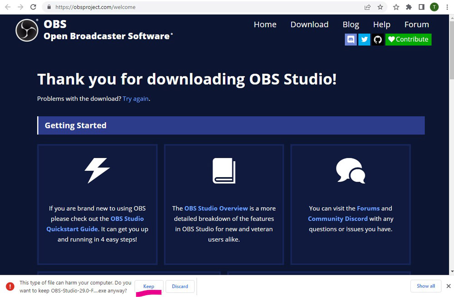
Task: Open the extensions puzzle icon
Action: pyautogui.click(x=409, y=7)
